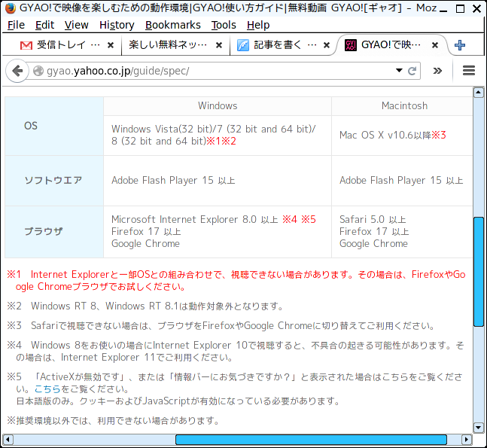The width and height of the screenshot is (487, 448).
Task: Click the Macintosh column header
Action: point(404,106)
